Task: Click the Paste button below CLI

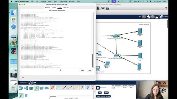Action: (x=89, y=70)
